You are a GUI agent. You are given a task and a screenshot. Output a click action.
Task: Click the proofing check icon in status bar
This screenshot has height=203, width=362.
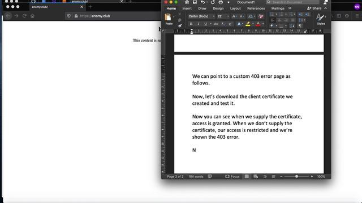[x=210, y=176]
